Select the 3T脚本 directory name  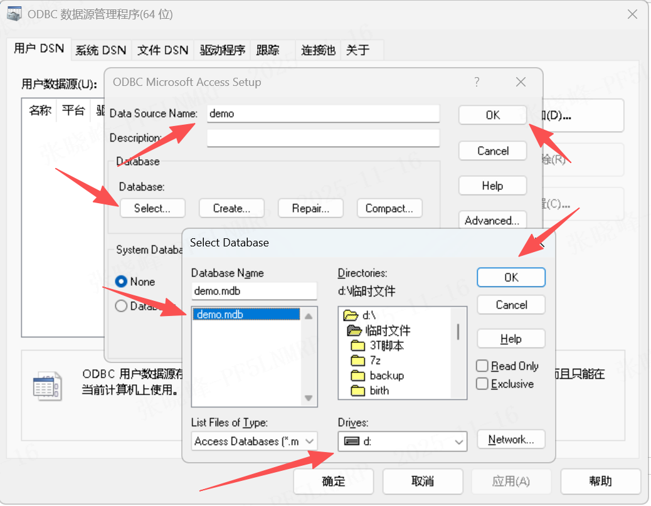tap(386, 345)
